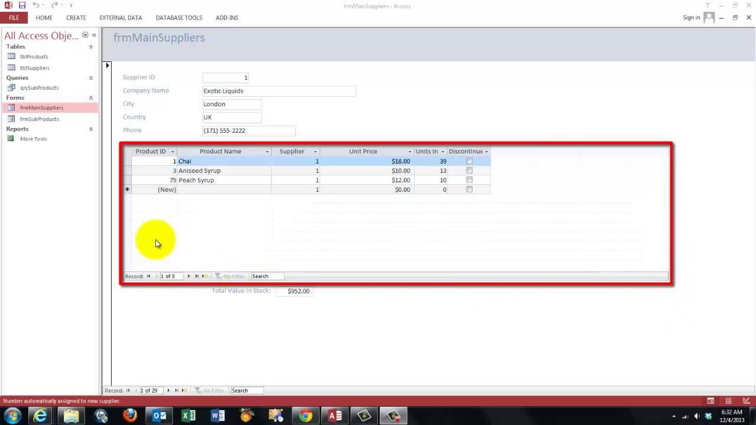Click the Help question mark icon
Viewport: 756px width, 425px height.
pyautogui.click(x=707, y=6)
